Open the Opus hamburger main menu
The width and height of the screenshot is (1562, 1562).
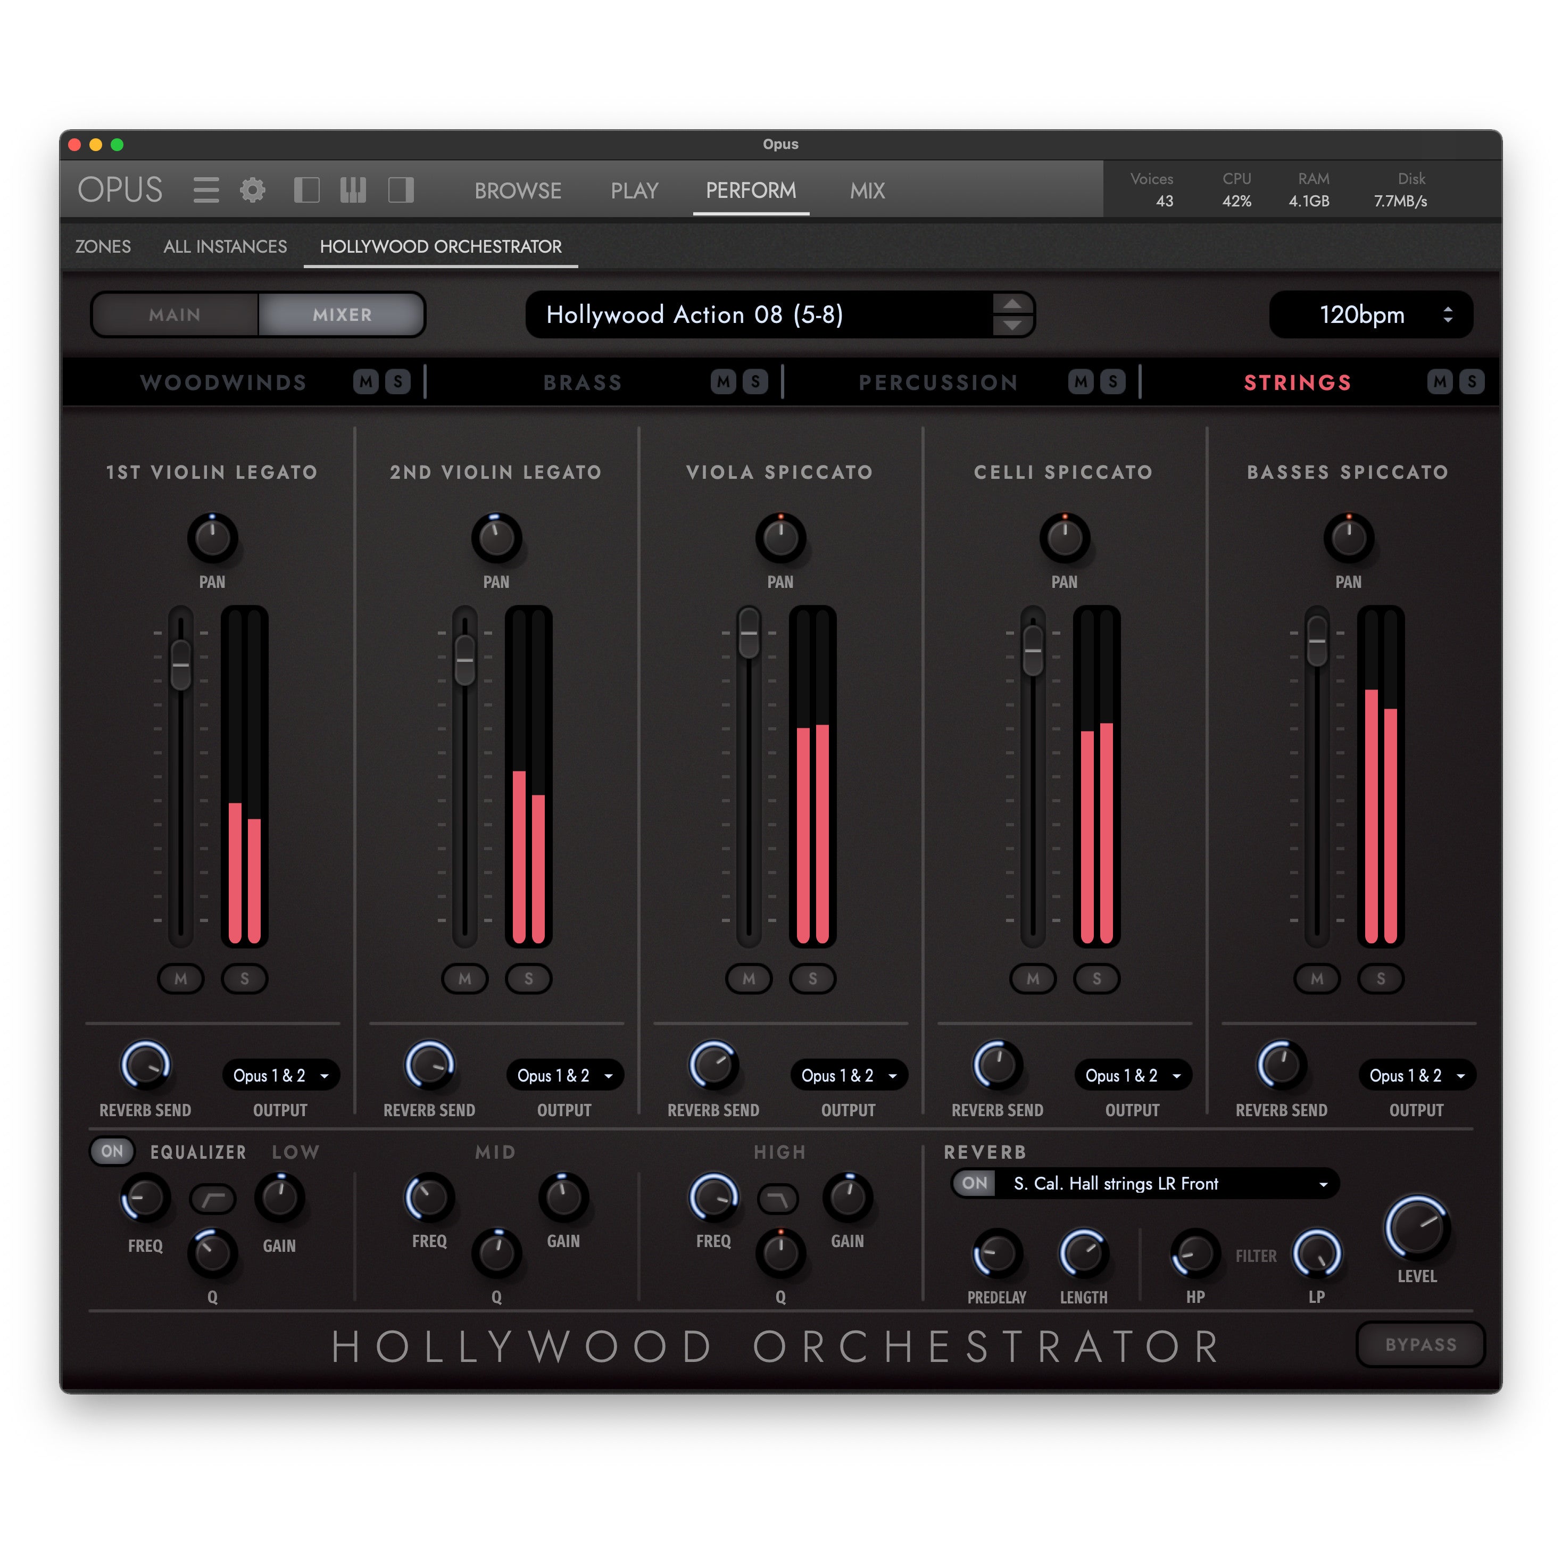(x=206, y=190)
